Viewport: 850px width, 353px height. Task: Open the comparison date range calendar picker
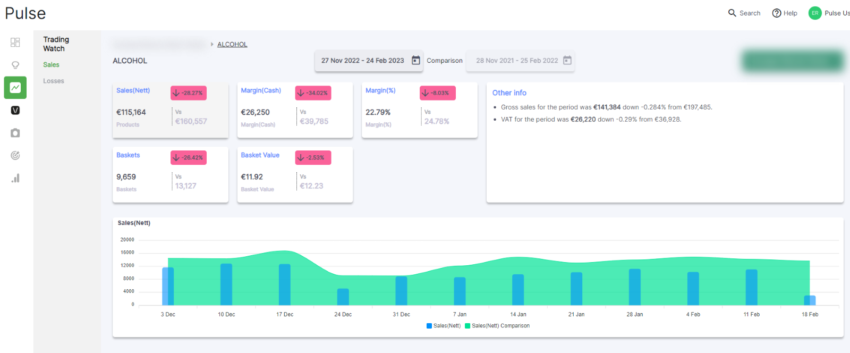pos(567,61)
